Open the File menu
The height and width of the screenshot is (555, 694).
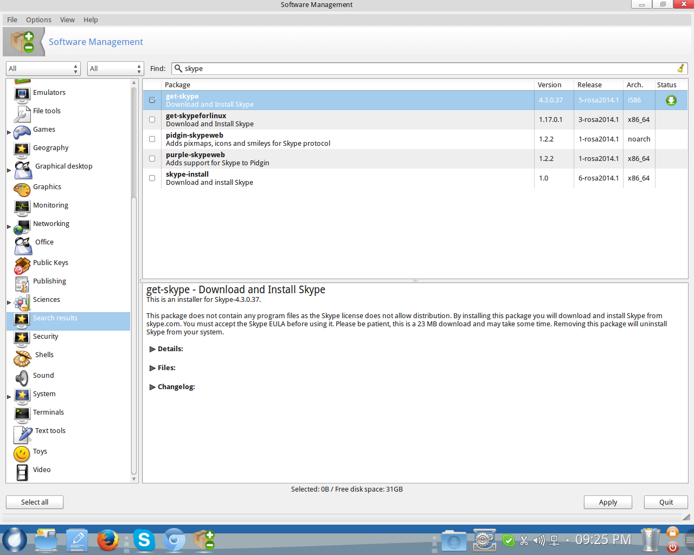pyautogui.click(x=12, y=20)
